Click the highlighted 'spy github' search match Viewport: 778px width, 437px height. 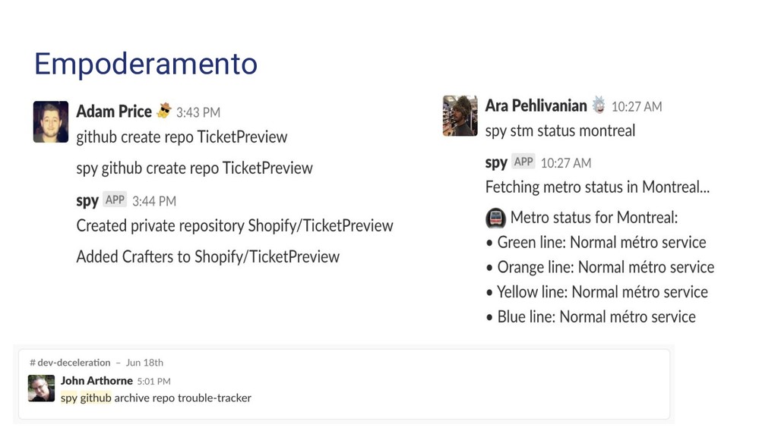86,398
